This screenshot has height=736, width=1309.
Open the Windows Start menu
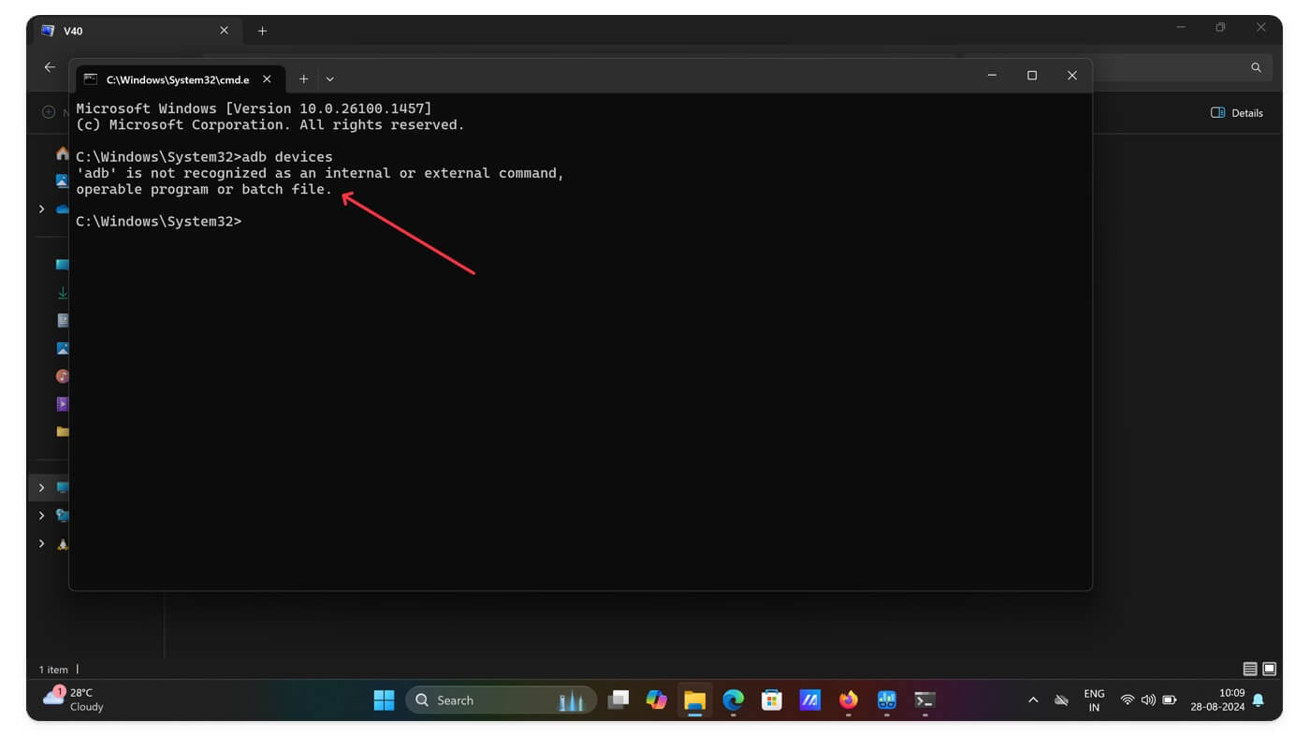384,700
